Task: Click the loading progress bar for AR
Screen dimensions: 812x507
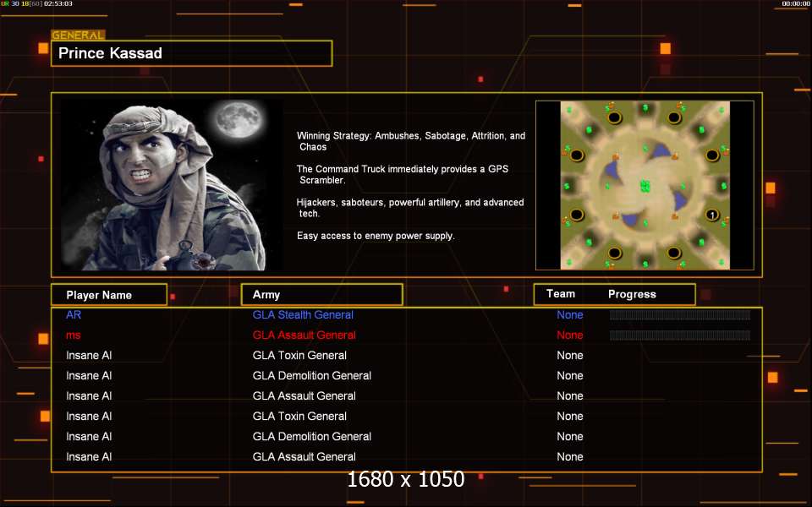Action: coord(680,314)
